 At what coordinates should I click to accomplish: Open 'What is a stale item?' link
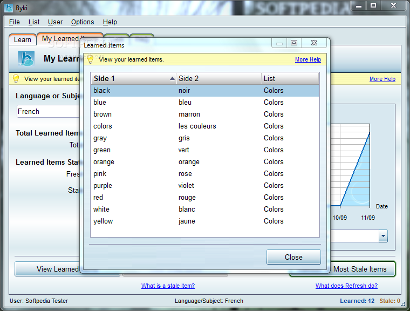pyautogui.click(x=168, y=286)
